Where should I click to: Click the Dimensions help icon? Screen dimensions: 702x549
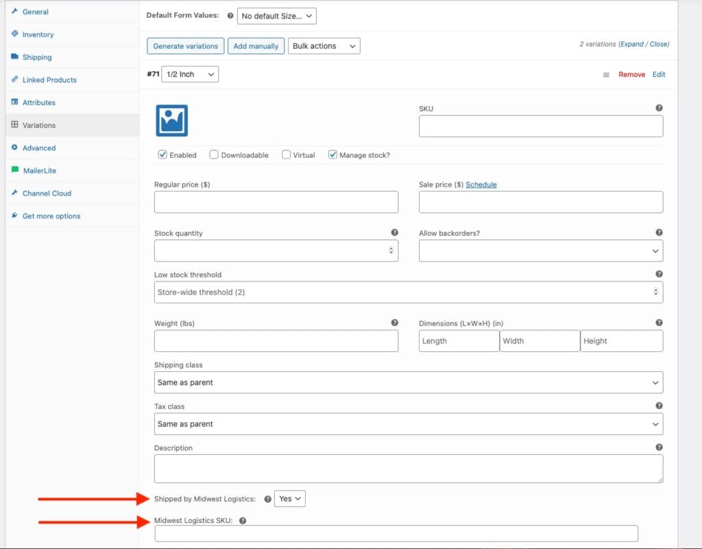click(659, 323)
